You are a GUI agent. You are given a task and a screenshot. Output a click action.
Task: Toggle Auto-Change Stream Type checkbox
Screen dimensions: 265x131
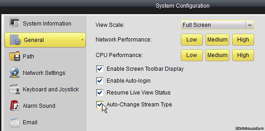tap(100, 104)
